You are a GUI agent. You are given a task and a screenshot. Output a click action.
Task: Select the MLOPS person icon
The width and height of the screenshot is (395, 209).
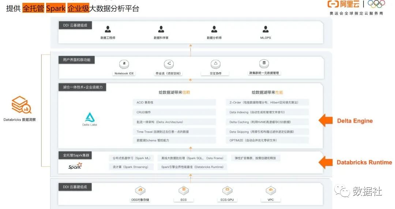(266, 29)
